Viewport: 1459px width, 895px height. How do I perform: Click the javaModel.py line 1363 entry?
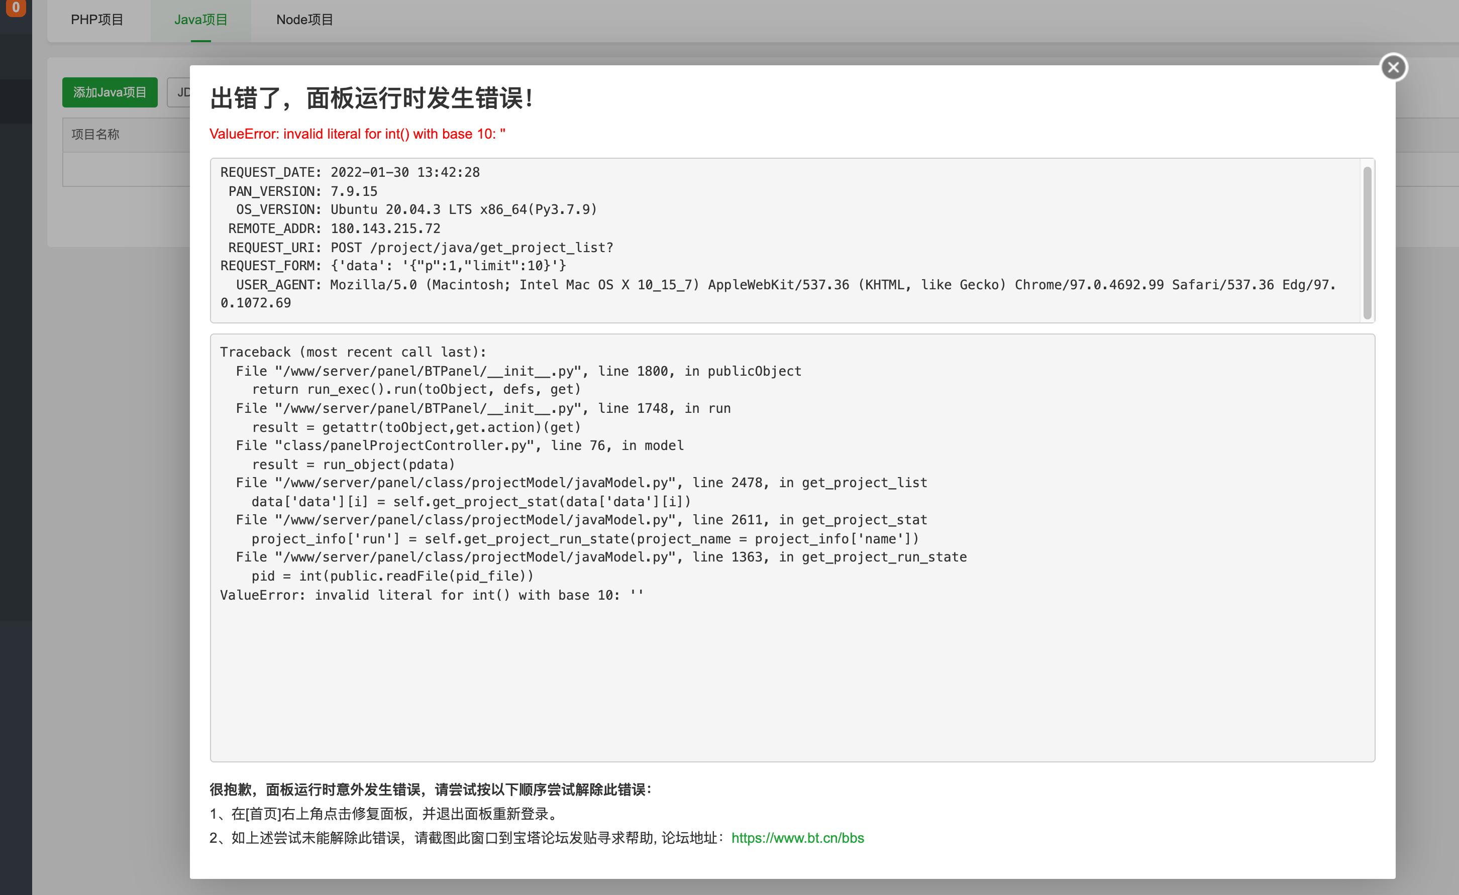601,557
